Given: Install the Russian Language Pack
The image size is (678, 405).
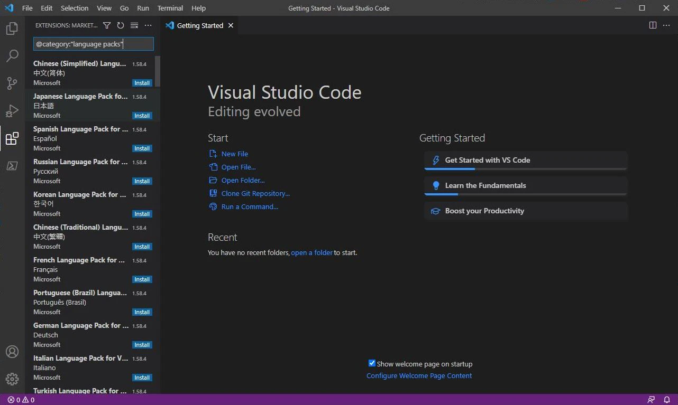Looking at the screenshot, I should click(142, 181).
